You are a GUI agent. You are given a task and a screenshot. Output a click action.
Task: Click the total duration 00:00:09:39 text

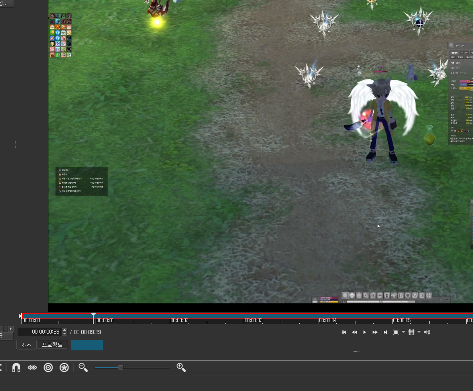pos(88,332)
